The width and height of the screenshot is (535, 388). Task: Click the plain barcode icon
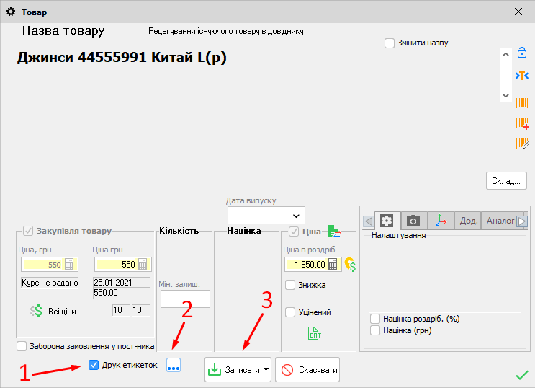522,102
